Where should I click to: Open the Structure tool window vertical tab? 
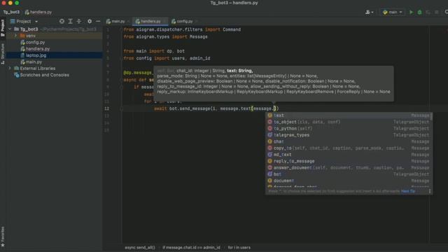3,54
